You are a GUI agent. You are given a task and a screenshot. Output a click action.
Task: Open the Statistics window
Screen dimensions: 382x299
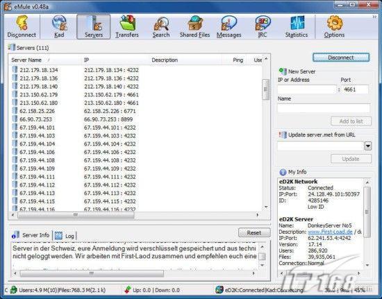pos(297,26)
